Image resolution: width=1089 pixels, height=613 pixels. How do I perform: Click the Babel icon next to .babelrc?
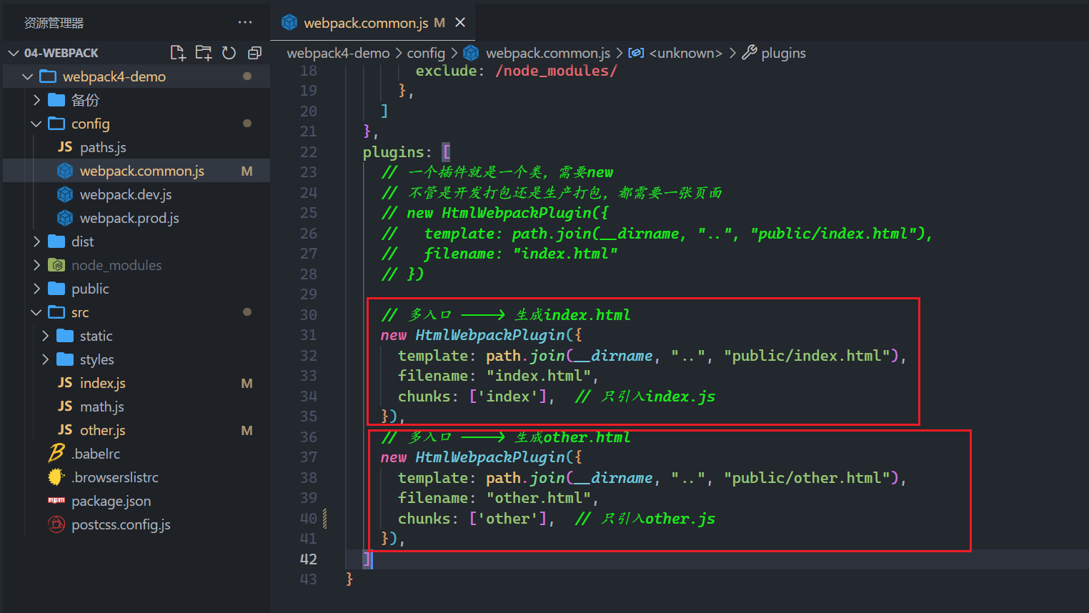(x=56, y=453)
